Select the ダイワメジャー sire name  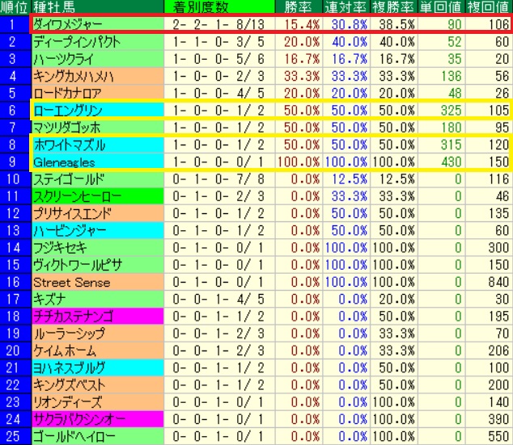[x=68, y=24]
